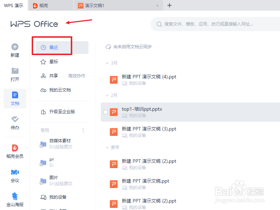Open the 待办 to-do icon
The width and height of the screenshot is (280, 210).
[15, 119]
